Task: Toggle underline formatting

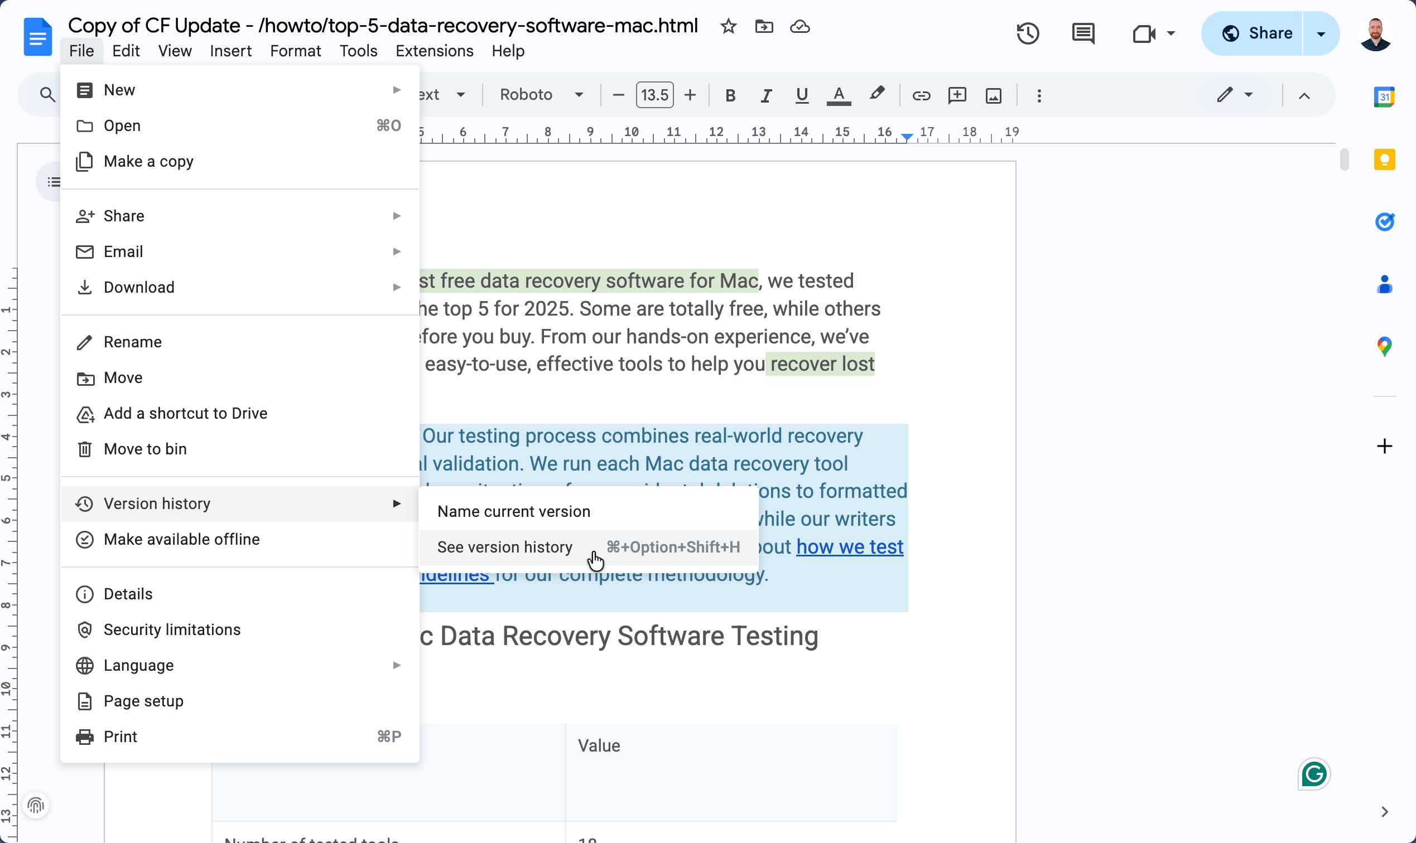Action: pos(802,95)
